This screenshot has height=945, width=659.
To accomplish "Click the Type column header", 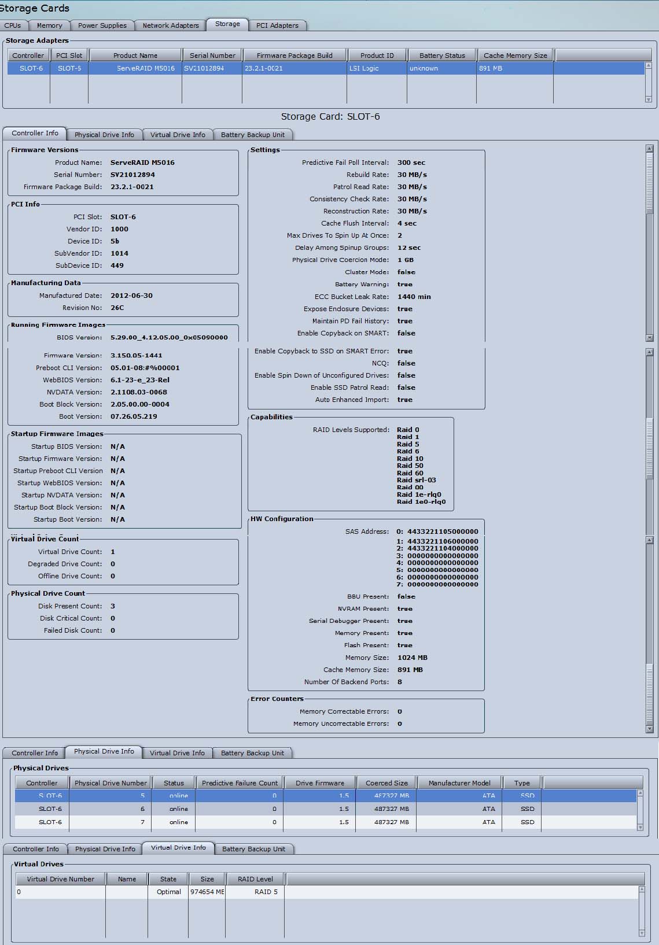I will (522, 783).
